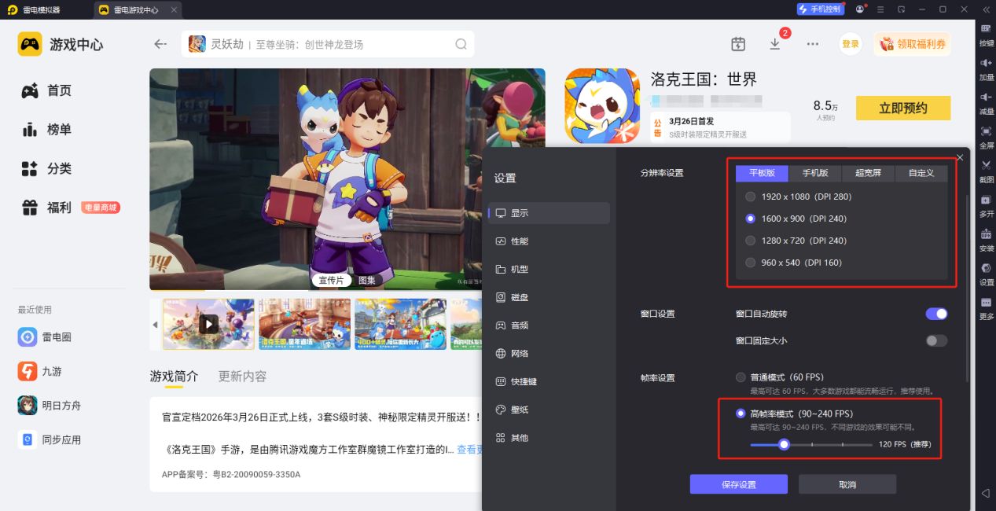Open 同步应用 from recently used

coord(49,439)
